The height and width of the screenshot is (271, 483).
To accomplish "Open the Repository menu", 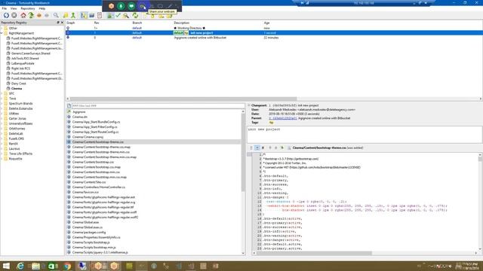I will (x=28, y=8).
